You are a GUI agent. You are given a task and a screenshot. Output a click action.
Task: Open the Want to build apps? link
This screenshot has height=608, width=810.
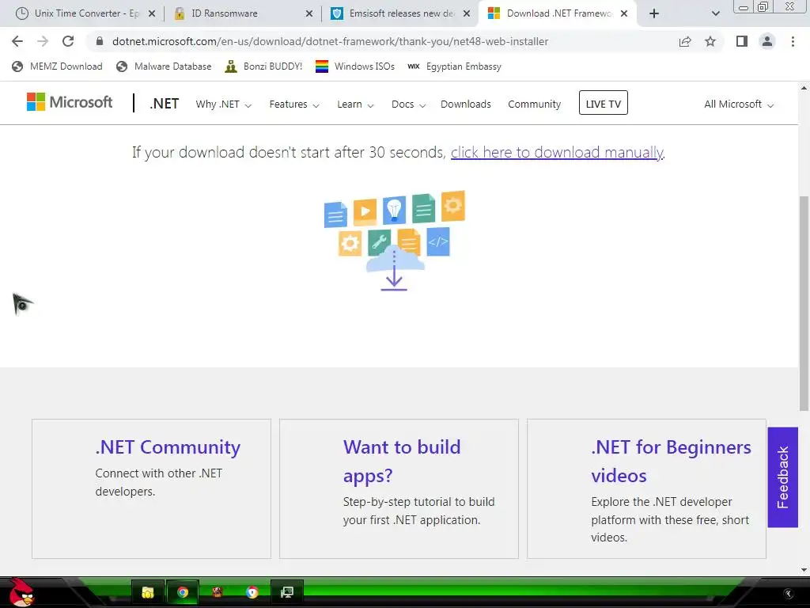pos(402,462)
